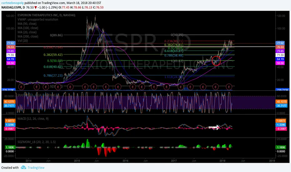Viewport: 291px width, 172px height.
Task: Select the Vol (20) legend entry
Action: (23, 41)
